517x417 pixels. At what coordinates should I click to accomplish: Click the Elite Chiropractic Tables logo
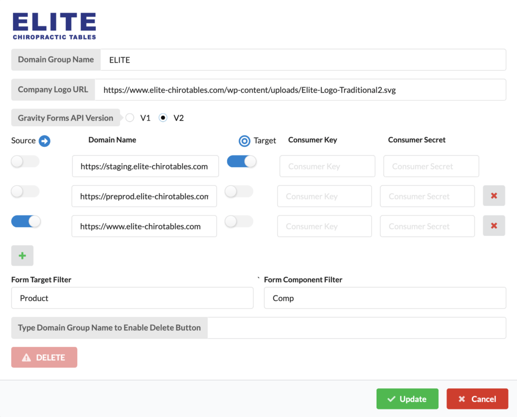click(x=55, y=26)
